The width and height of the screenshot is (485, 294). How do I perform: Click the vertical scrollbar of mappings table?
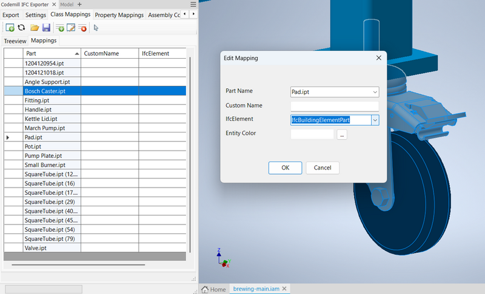click(x=190, y=154)
